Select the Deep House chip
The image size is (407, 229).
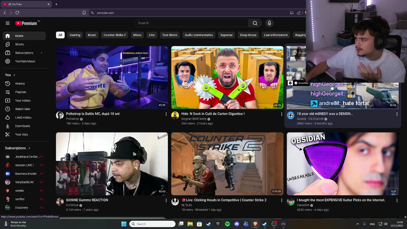coord(248,35)
